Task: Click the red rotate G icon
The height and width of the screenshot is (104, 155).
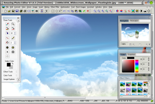Action: (x=129, y=11)
